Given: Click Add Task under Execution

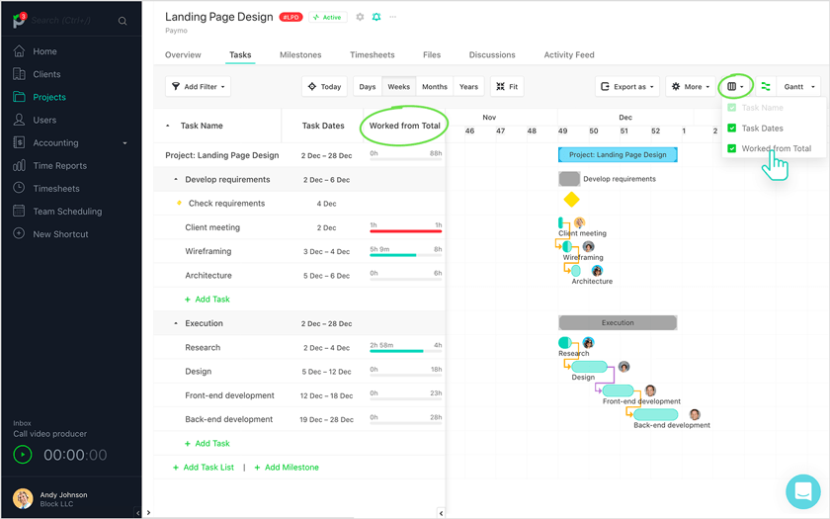Looking at the screenshot, I should pyautogui.click(x=207, y=443).
